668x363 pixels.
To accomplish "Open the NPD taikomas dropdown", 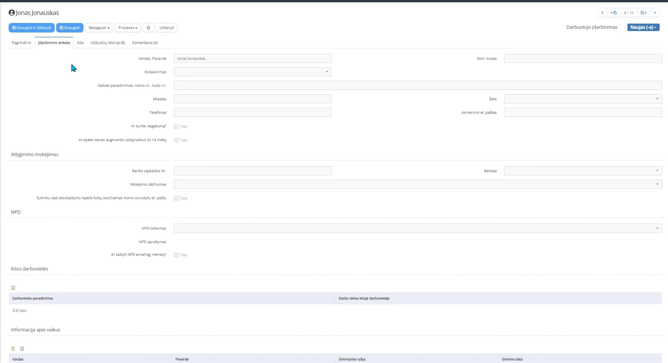I will pos(417,228).
